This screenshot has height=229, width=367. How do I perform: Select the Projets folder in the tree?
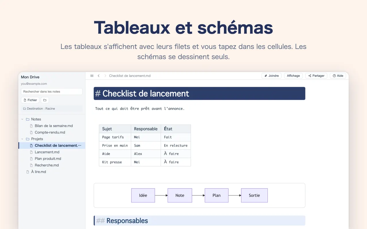(52, 139)
